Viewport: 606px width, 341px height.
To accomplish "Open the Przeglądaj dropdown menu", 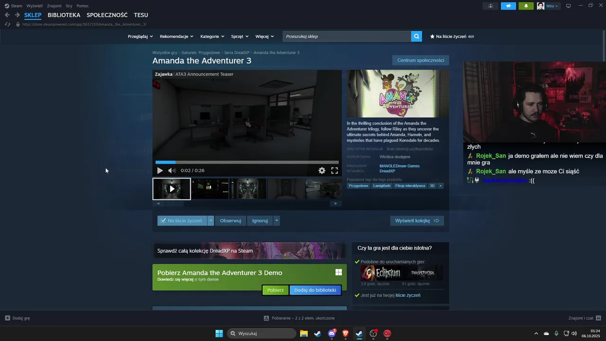I will pyautogui.click(x=140, y=36).
